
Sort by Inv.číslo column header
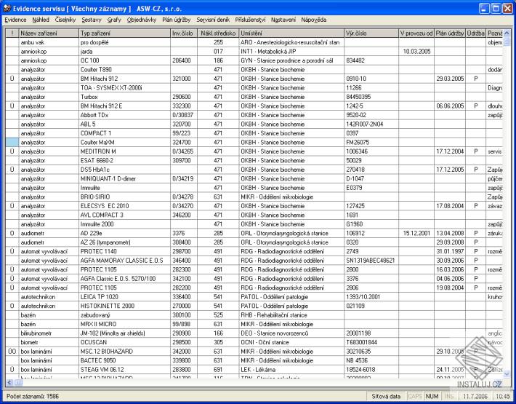(x=184, y=33)
